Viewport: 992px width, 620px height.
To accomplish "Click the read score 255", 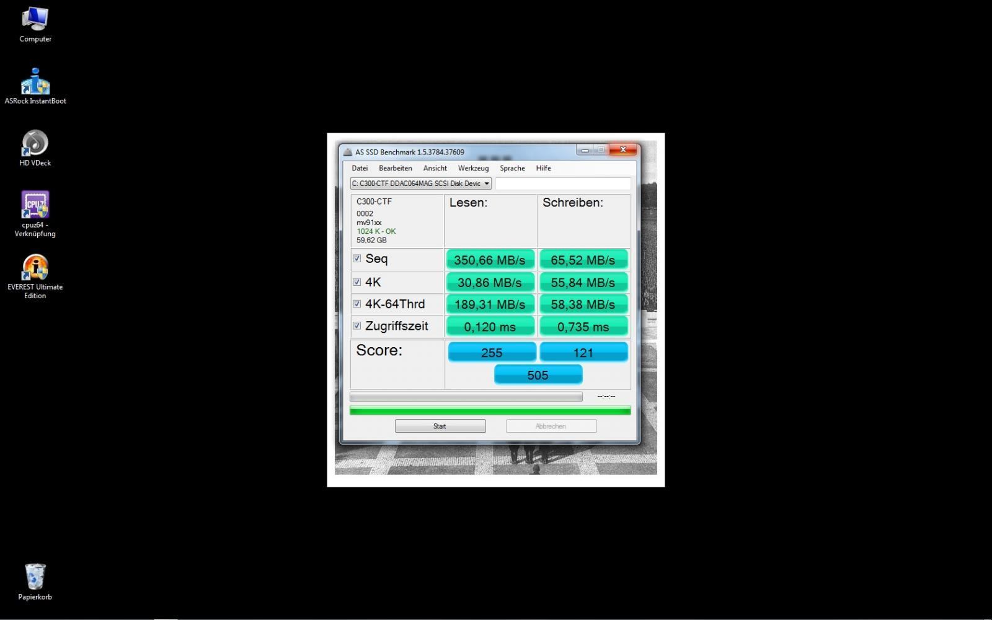I will click(x=492, y=352).
